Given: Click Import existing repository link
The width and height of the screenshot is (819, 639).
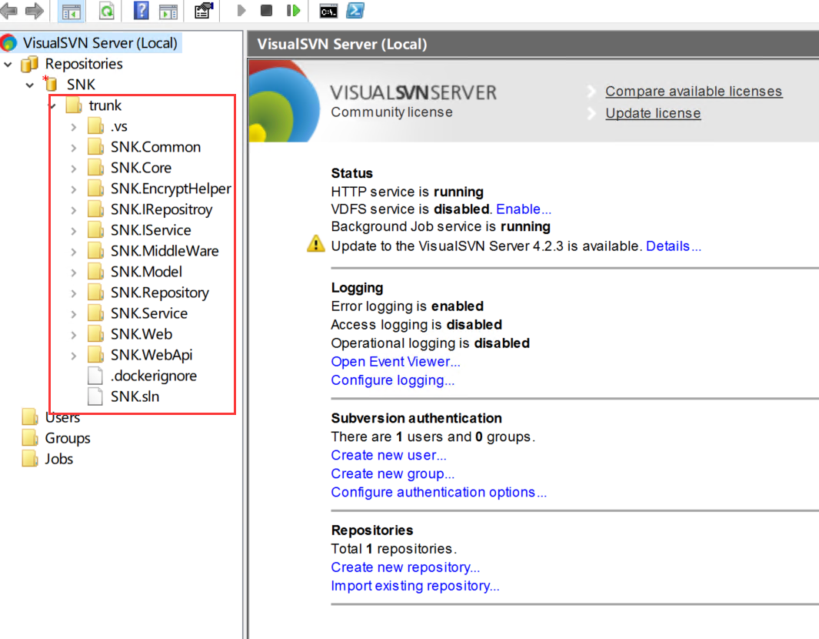Looking at the screenshot, I should (415, 586).
